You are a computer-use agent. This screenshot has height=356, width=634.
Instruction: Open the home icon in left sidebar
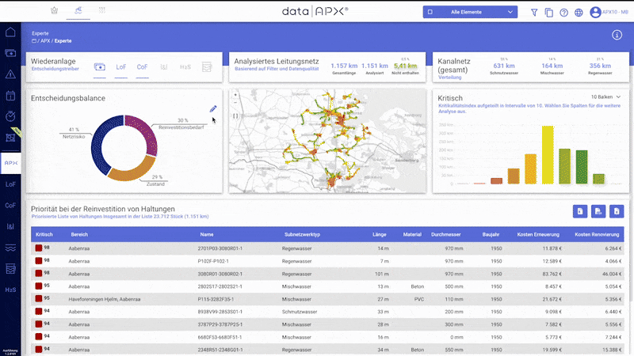[11, 32]
